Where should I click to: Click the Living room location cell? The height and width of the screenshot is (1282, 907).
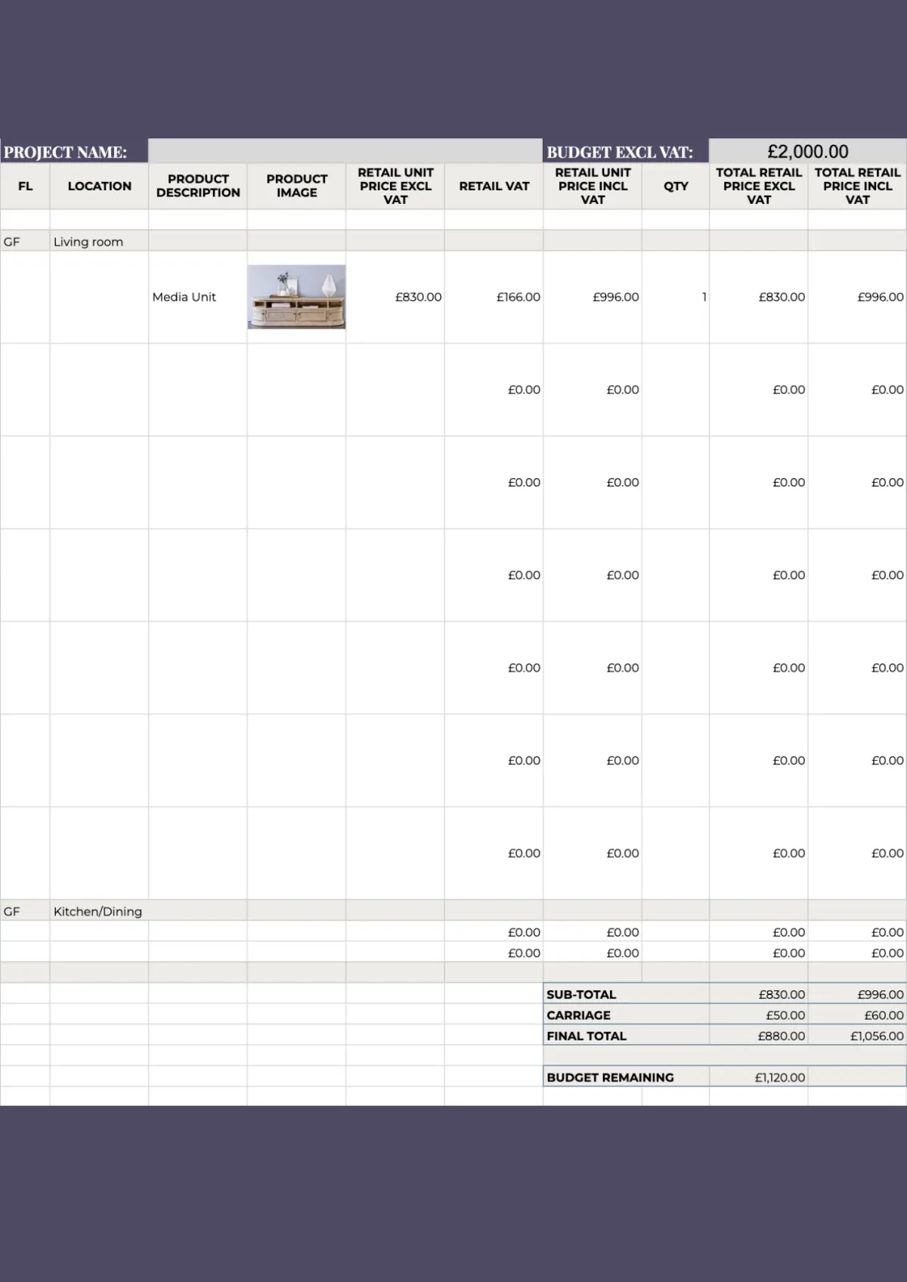click(99, 241)
